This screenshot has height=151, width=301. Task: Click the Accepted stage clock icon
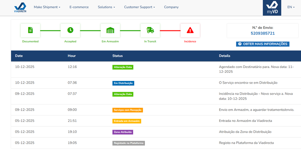[70, 30]
